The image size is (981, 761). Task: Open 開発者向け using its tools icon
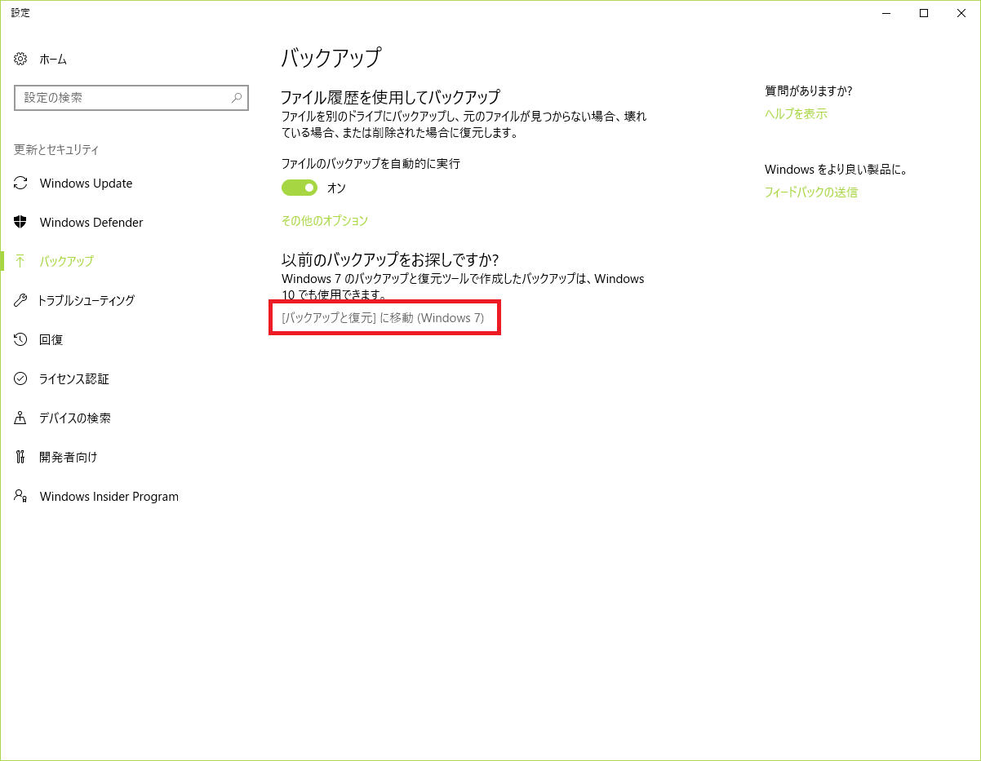coord(20,457)
